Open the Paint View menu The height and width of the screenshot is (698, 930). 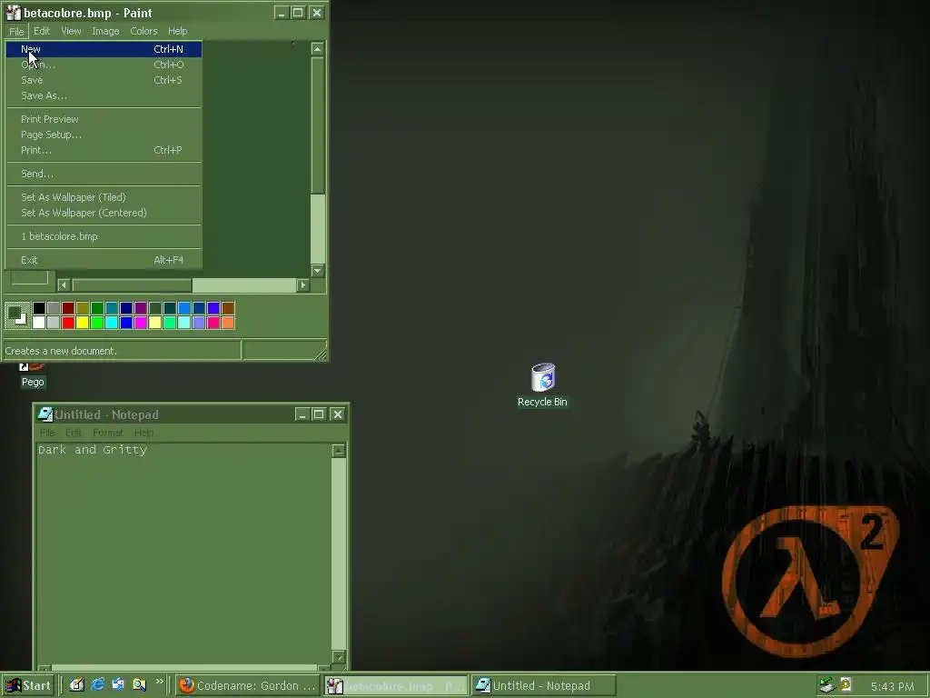pyautogui.click(x=71, y=31)
